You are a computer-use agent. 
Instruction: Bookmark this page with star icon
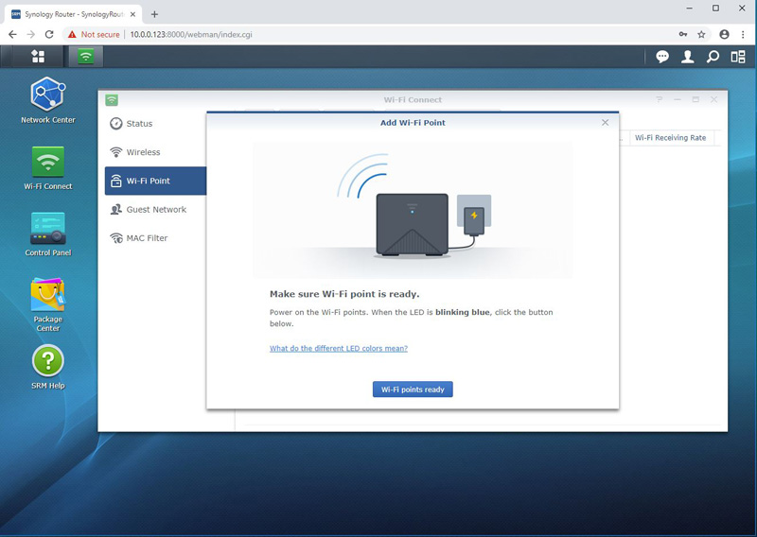click(x=701, y=34)
